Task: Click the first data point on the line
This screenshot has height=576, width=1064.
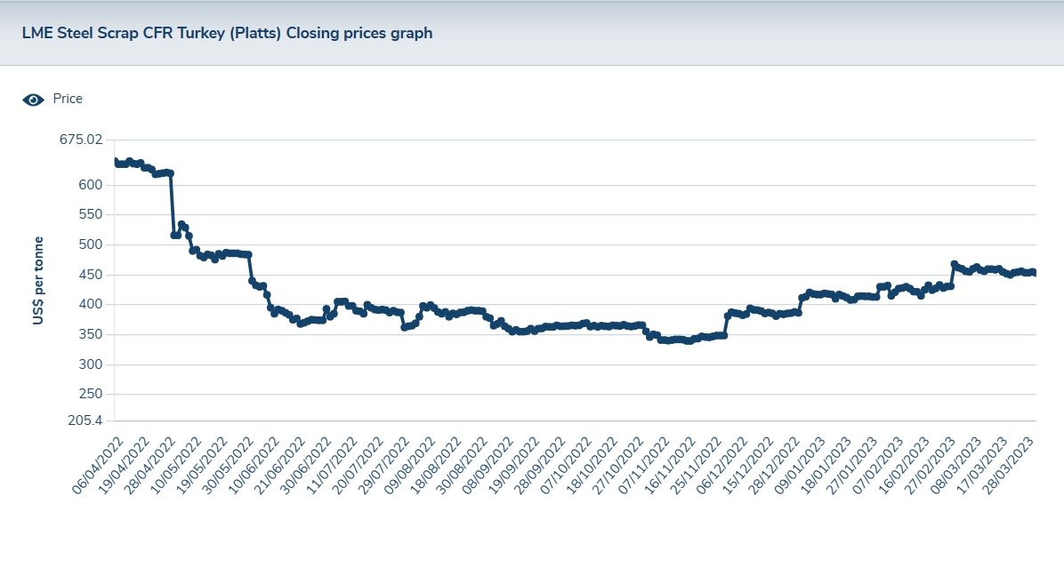Action: tap(116, 161)
